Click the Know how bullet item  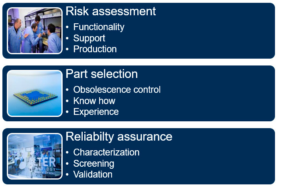[x=94, y=101]
